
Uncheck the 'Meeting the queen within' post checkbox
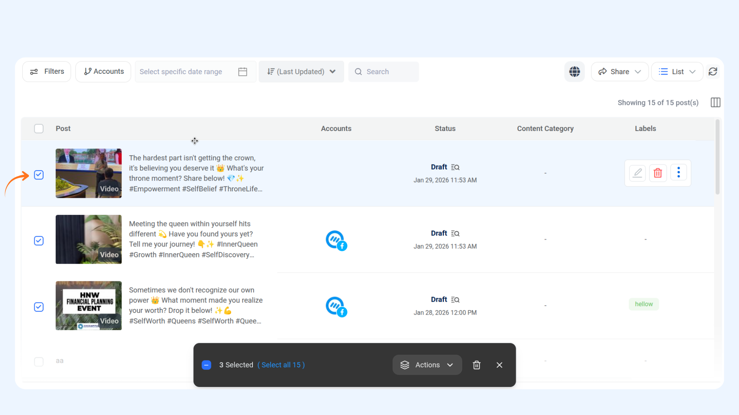tap(39, 241)
